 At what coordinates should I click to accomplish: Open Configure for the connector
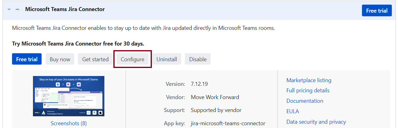pyautogui.click(x=132, y=59)
